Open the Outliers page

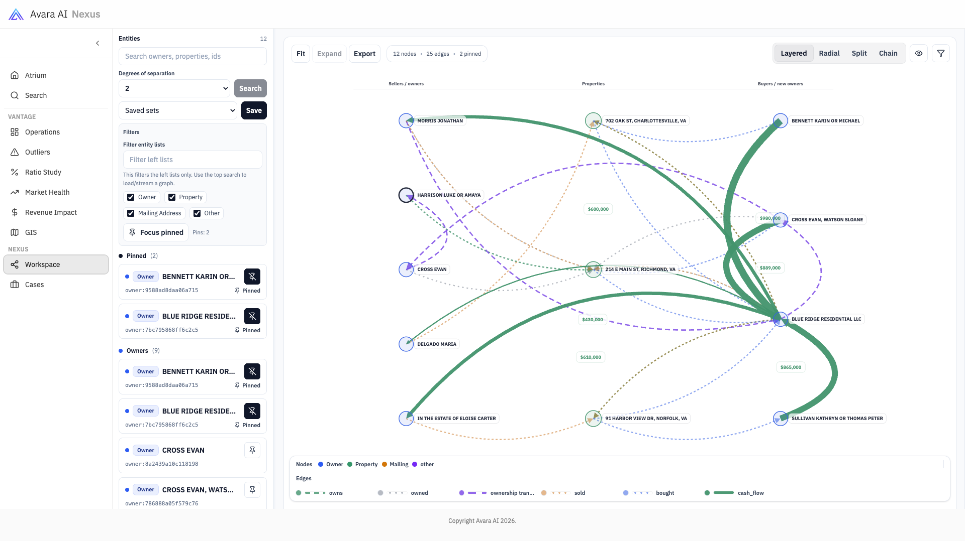(37, 152)
